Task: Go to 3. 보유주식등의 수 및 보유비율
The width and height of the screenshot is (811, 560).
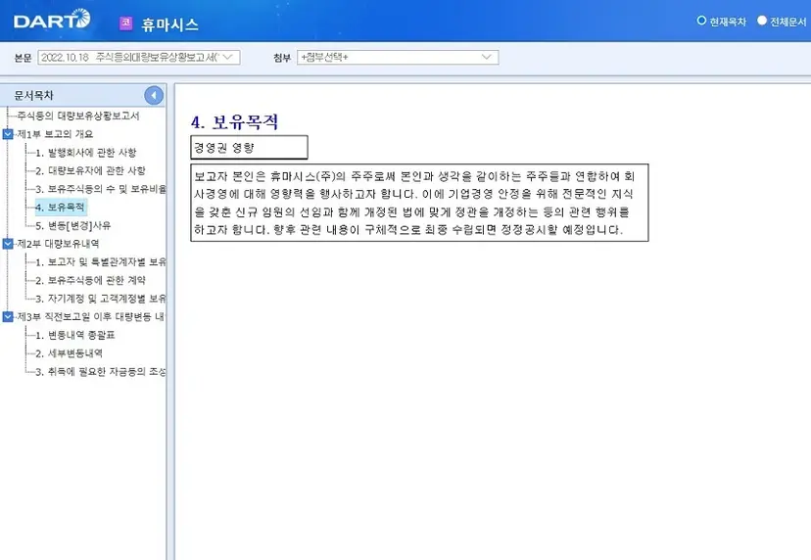Action: [100, 189]
